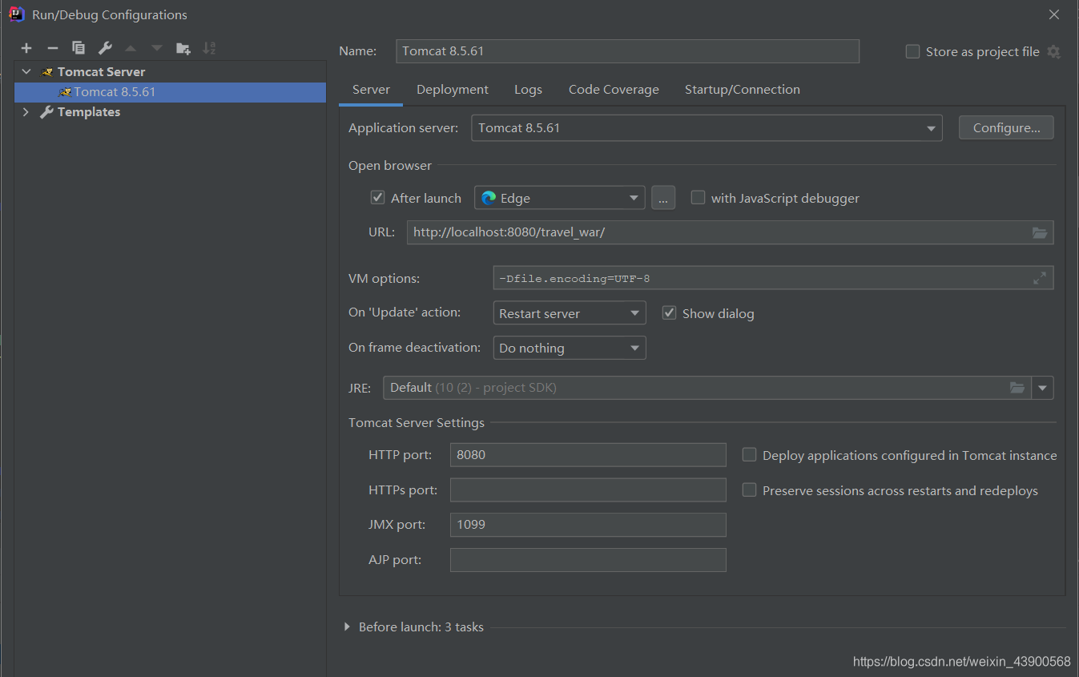
Task: Toggle the Store as project file checkbox
Action: pyautogui.click(x=912, y=51)
